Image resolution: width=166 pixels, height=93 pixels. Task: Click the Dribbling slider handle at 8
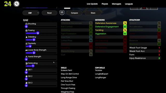(34, 40)
